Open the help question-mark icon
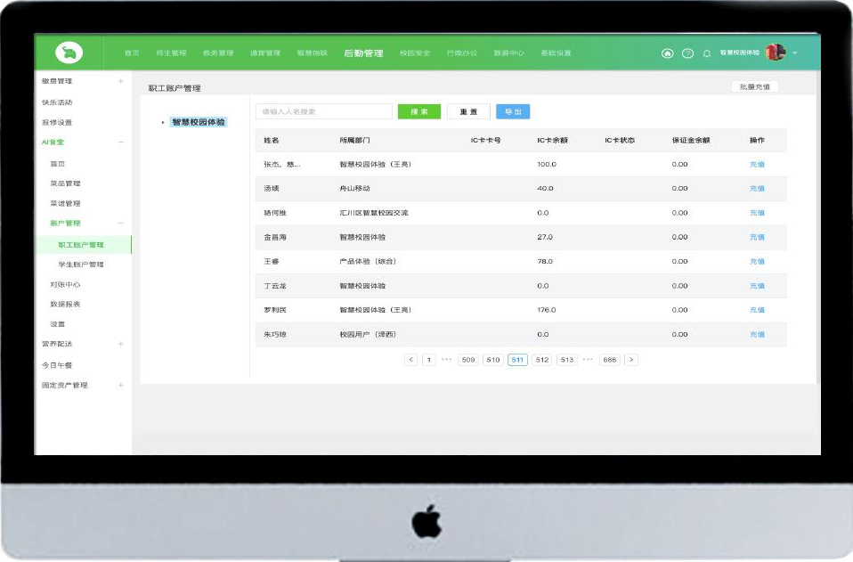This screenshot has width=853, height=562. coord(687,53)
